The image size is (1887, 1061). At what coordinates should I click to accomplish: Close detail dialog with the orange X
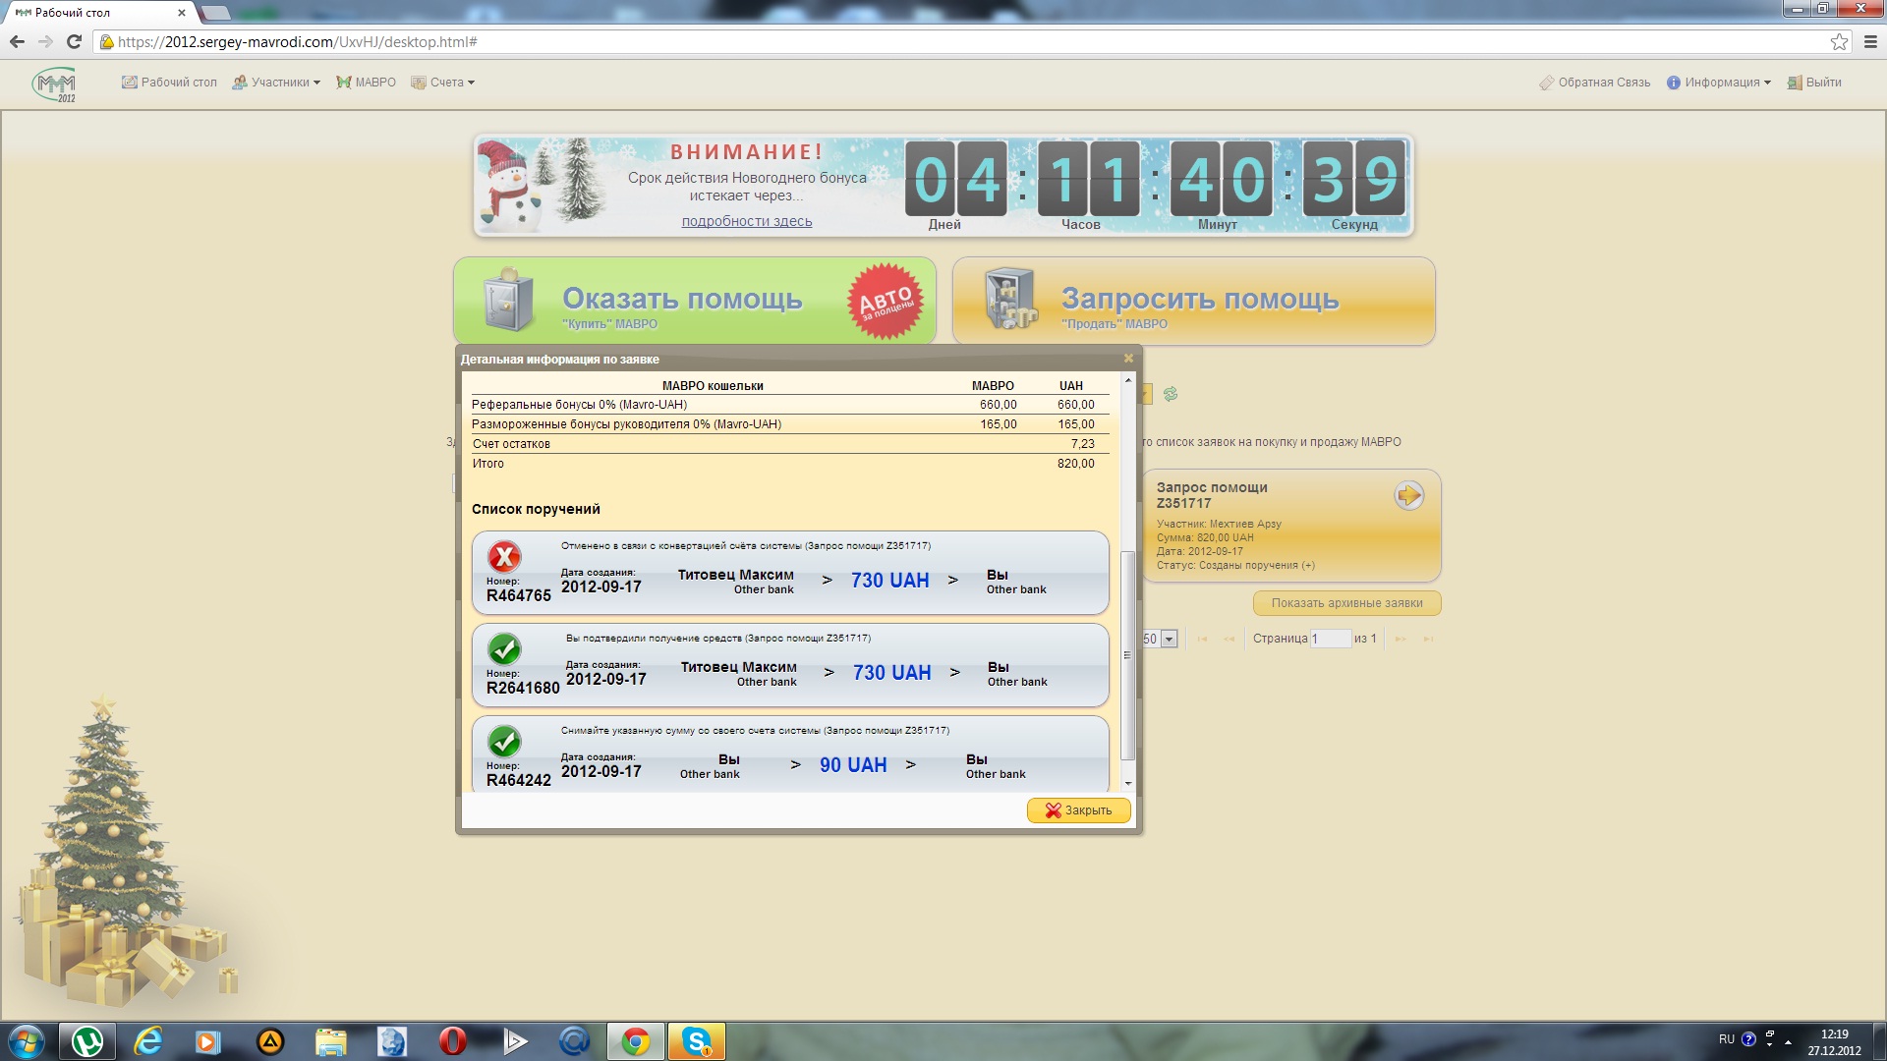[x=1128, y=359]
